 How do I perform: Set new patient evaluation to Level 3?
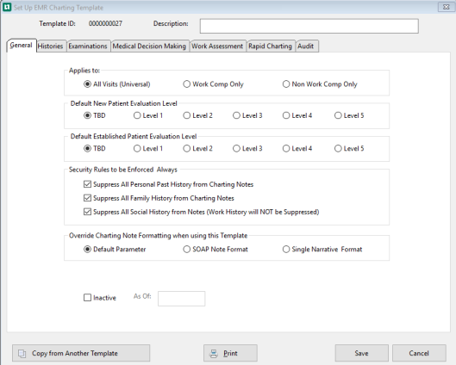pyautogui.click(x=236, y=115)
